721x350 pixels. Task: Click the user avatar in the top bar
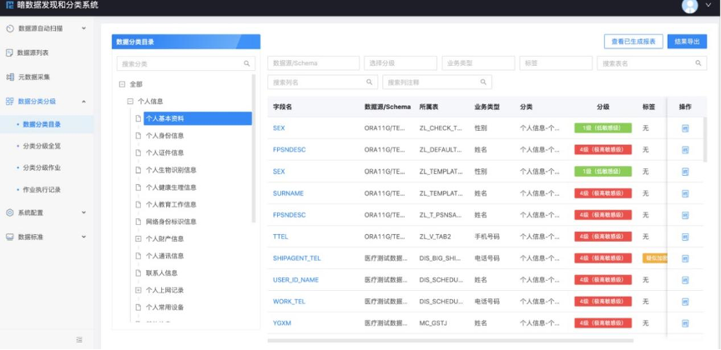point(689,7)
